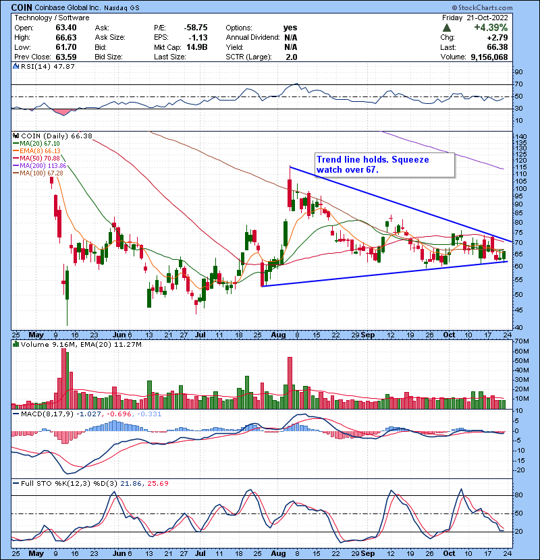This screenshot has height=560, width=540.
Task: Click the RSI(14) 47.87 panel label
Action: [47, 66]
